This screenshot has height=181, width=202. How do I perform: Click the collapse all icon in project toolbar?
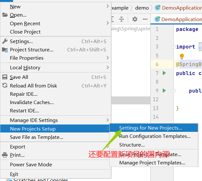tap(121, 19)
